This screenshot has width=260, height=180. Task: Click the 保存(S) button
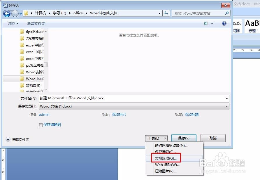click(184, 138)
